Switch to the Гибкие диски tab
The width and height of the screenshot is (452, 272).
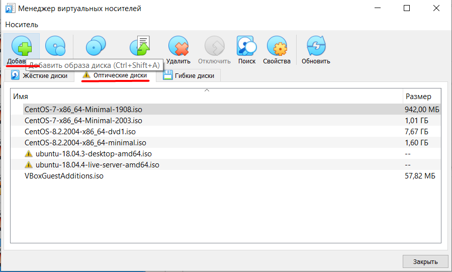189,76
